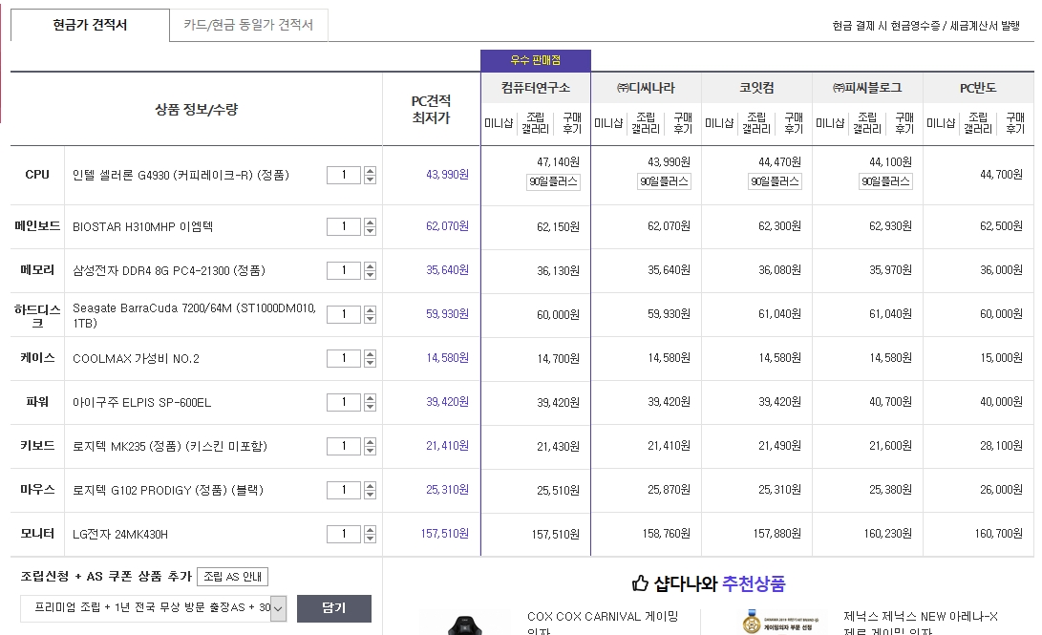View 컴퓨터연구소's 조립갤러리

click(x=536, y=123)
